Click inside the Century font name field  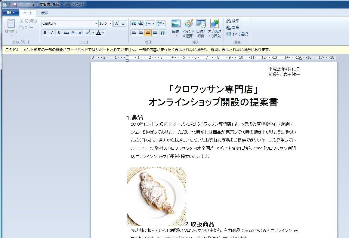[68, 23]
